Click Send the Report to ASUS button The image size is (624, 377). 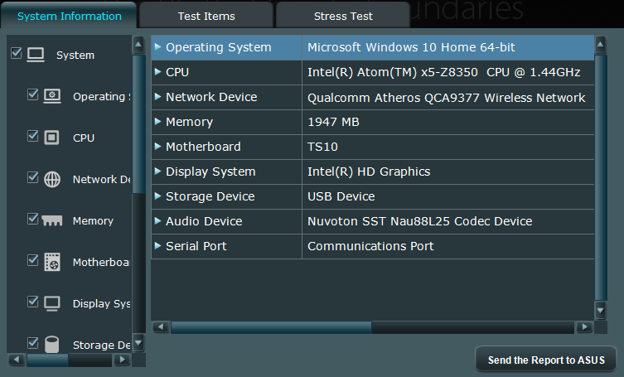click(546, 360)
